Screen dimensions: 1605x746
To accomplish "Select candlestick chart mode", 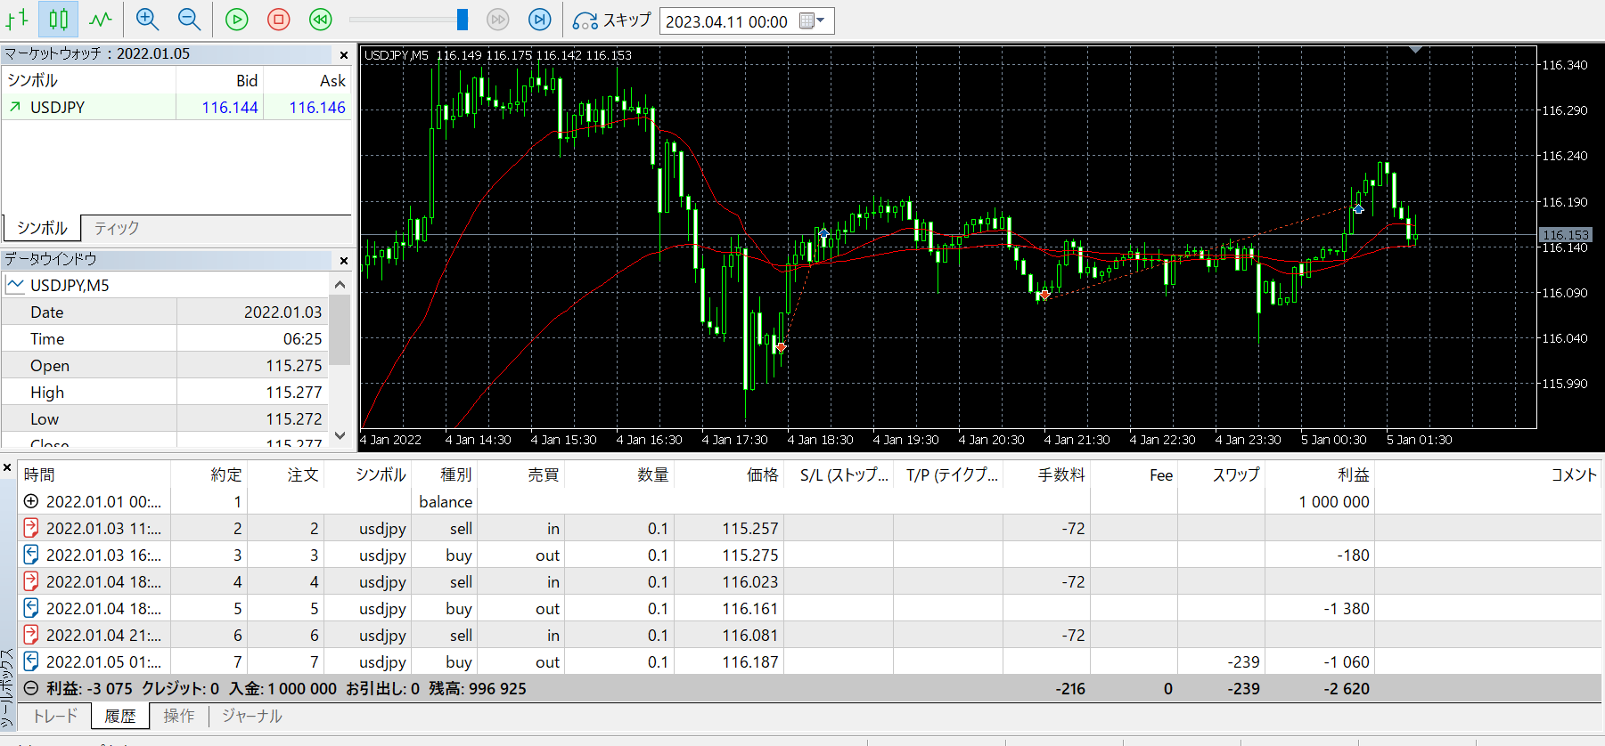I will point(59,19).
